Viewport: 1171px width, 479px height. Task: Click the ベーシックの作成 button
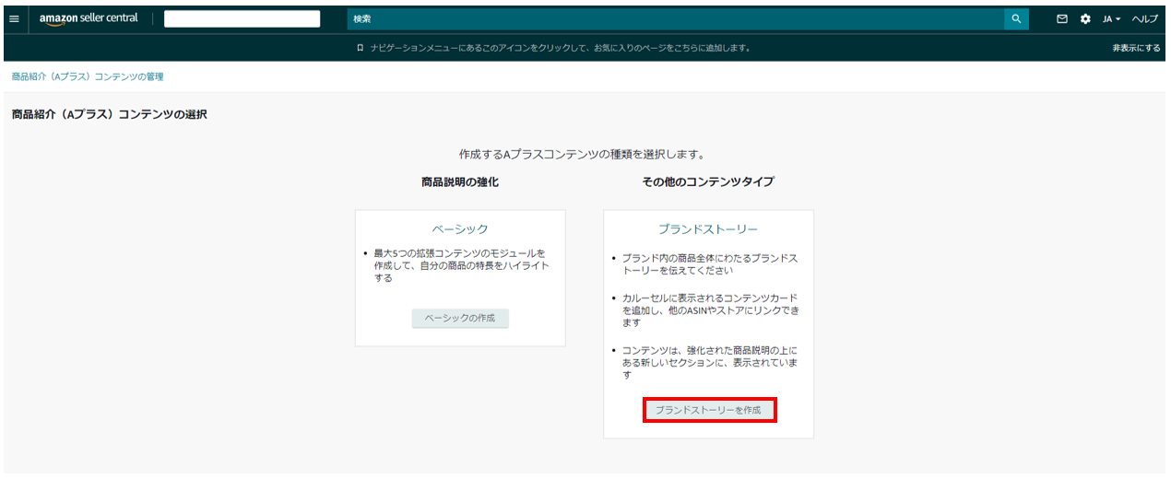460,318
